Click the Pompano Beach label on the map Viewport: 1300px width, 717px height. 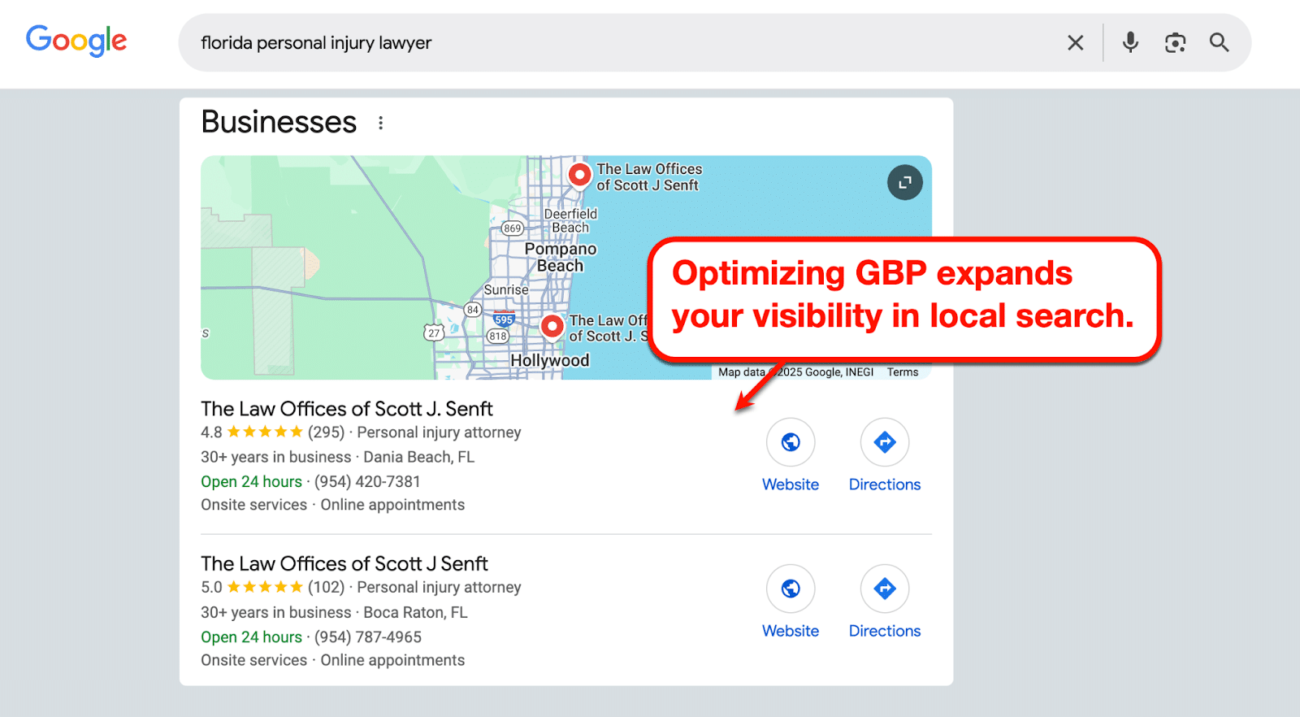point(561,257)
